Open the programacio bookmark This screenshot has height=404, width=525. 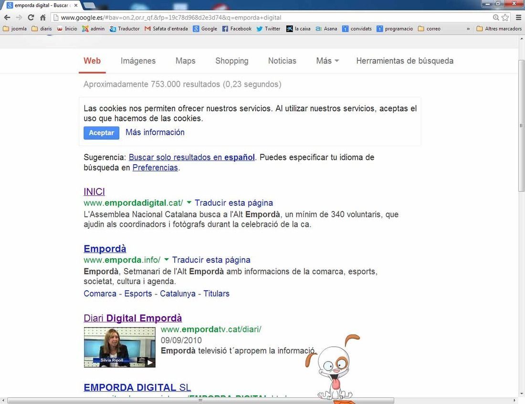pos(395,29)
